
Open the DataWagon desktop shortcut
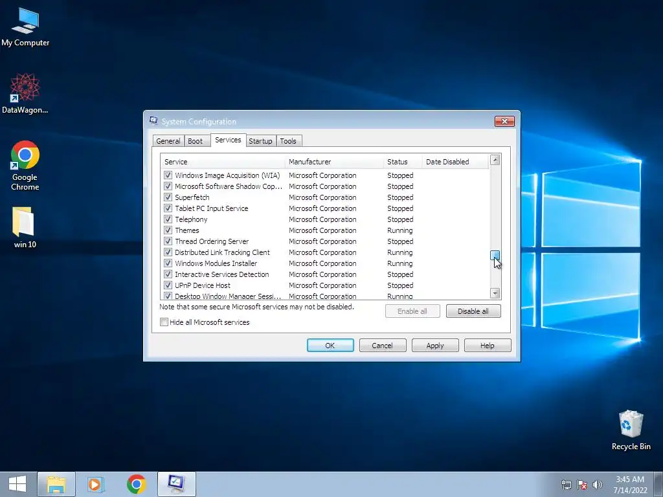25,93
